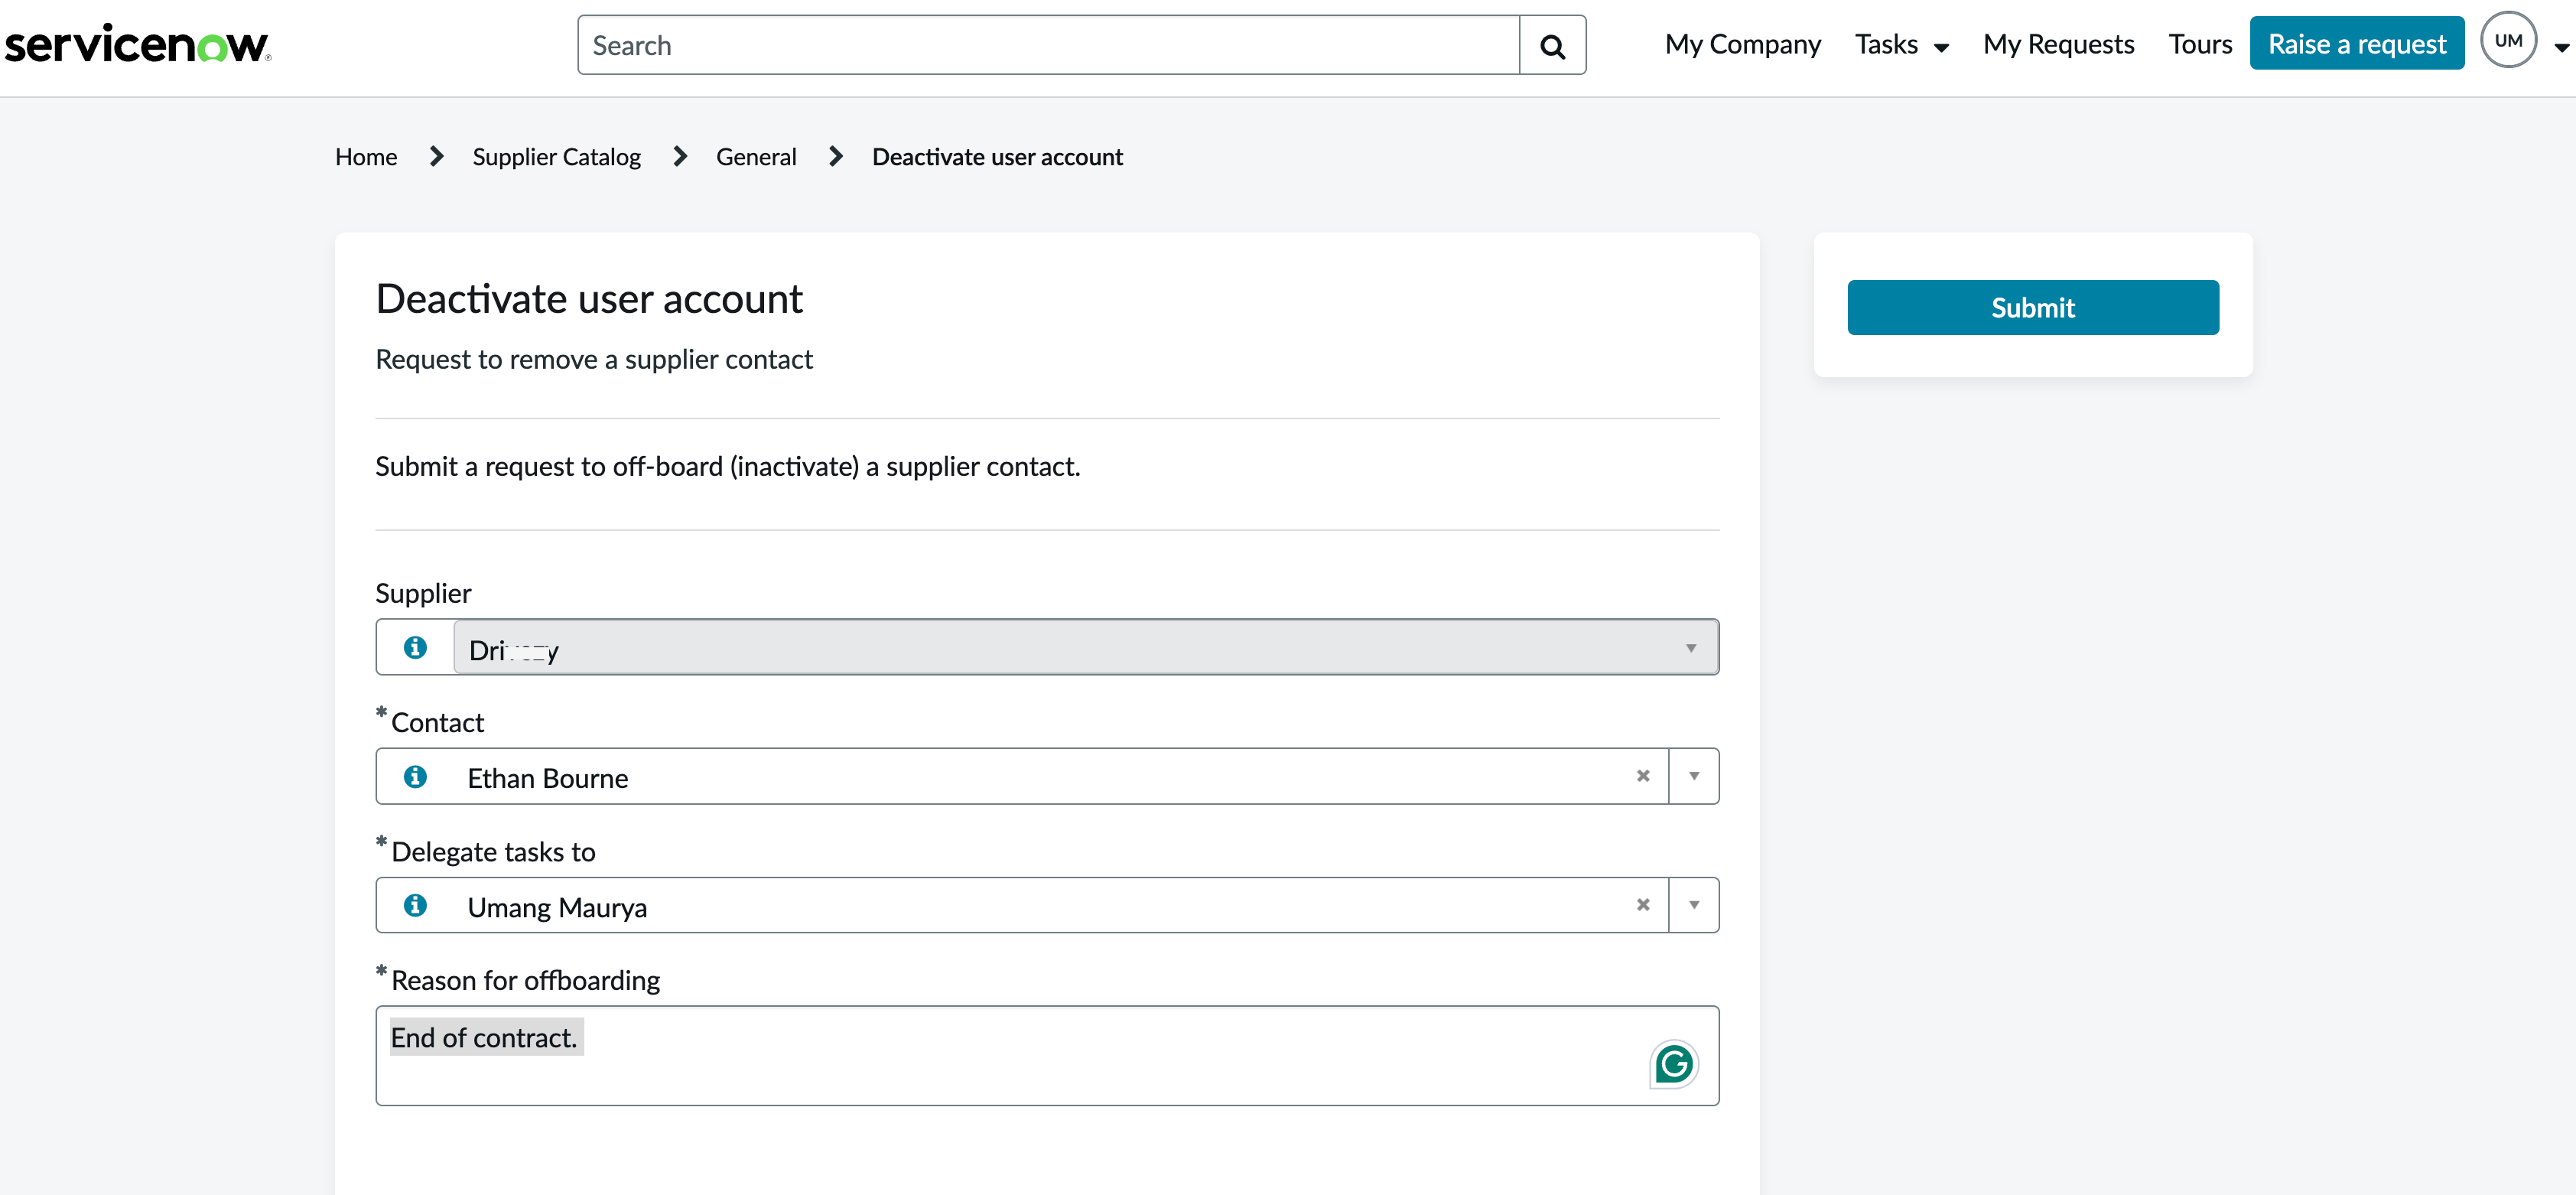Click 'Request to remove a supplier contact' text
This screenshot has width=2576, height=1195.
coord(594,360)
